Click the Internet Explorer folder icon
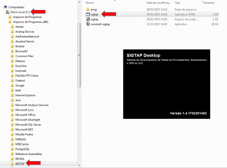This screenshot has height=168, width=227. click(x=12, y=95)
